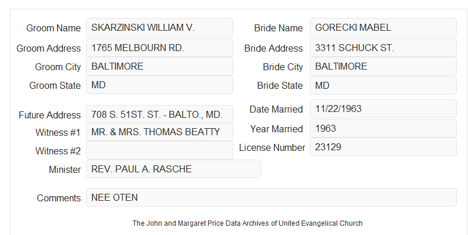Click the Groom Name field
This screenshot has width=468, height=235.
[x=159, y=27]
